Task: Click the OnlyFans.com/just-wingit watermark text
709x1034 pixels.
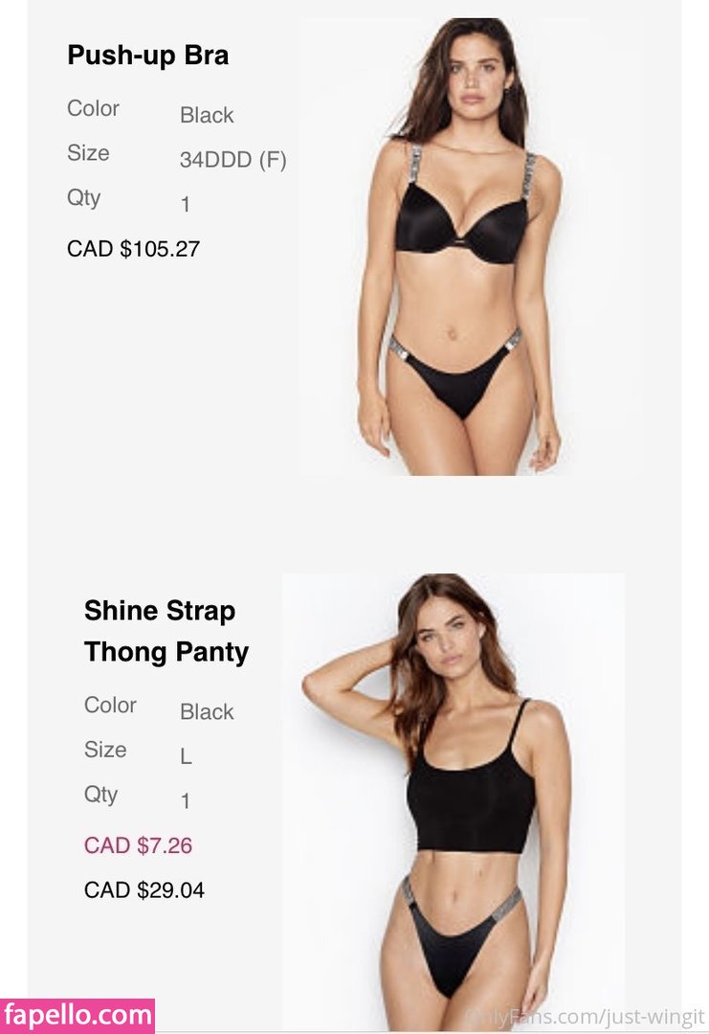Action: click(x=585, y=1018)
